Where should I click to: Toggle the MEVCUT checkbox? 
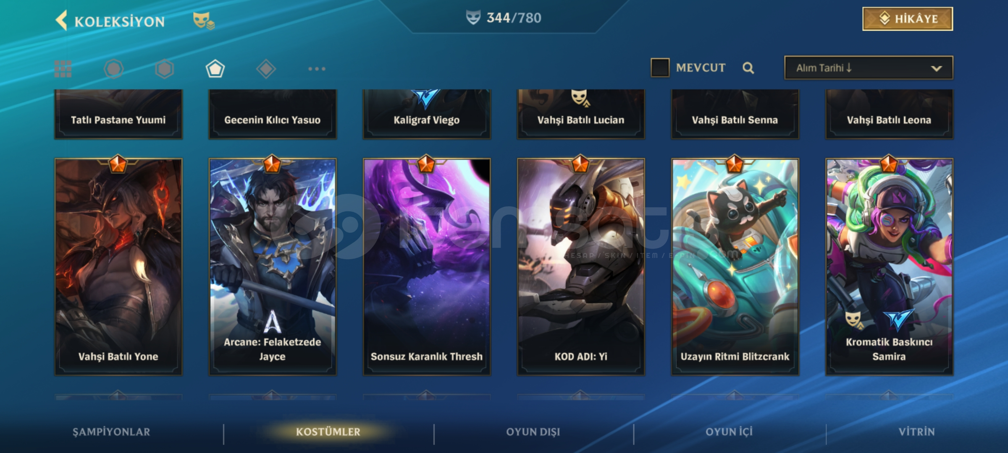660,68
